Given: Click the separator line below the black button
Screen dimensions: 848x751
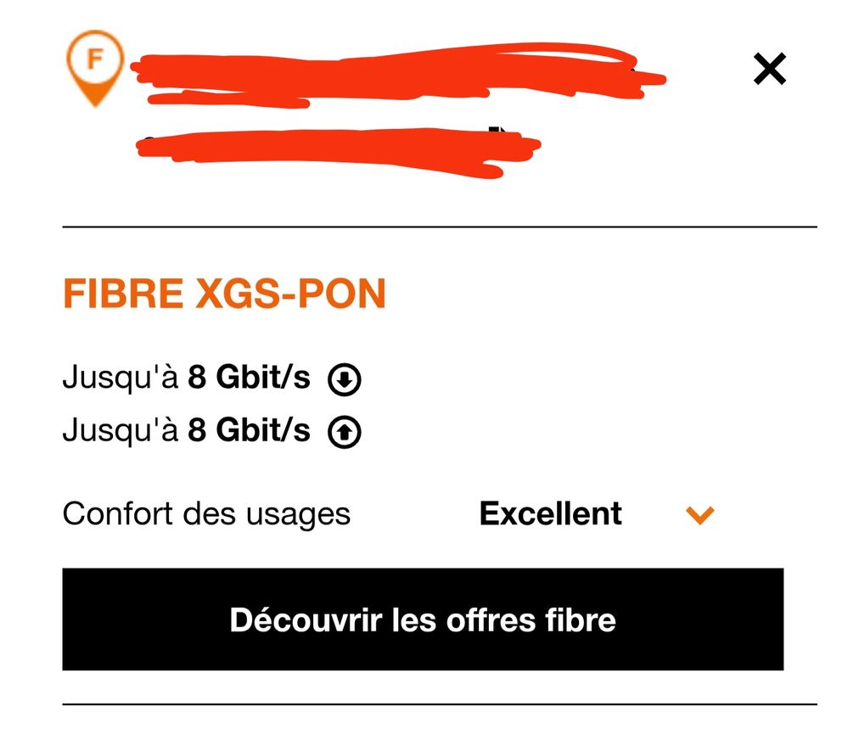Looking at the screenshot, I should pyautogui.click(x=439, y=704).
